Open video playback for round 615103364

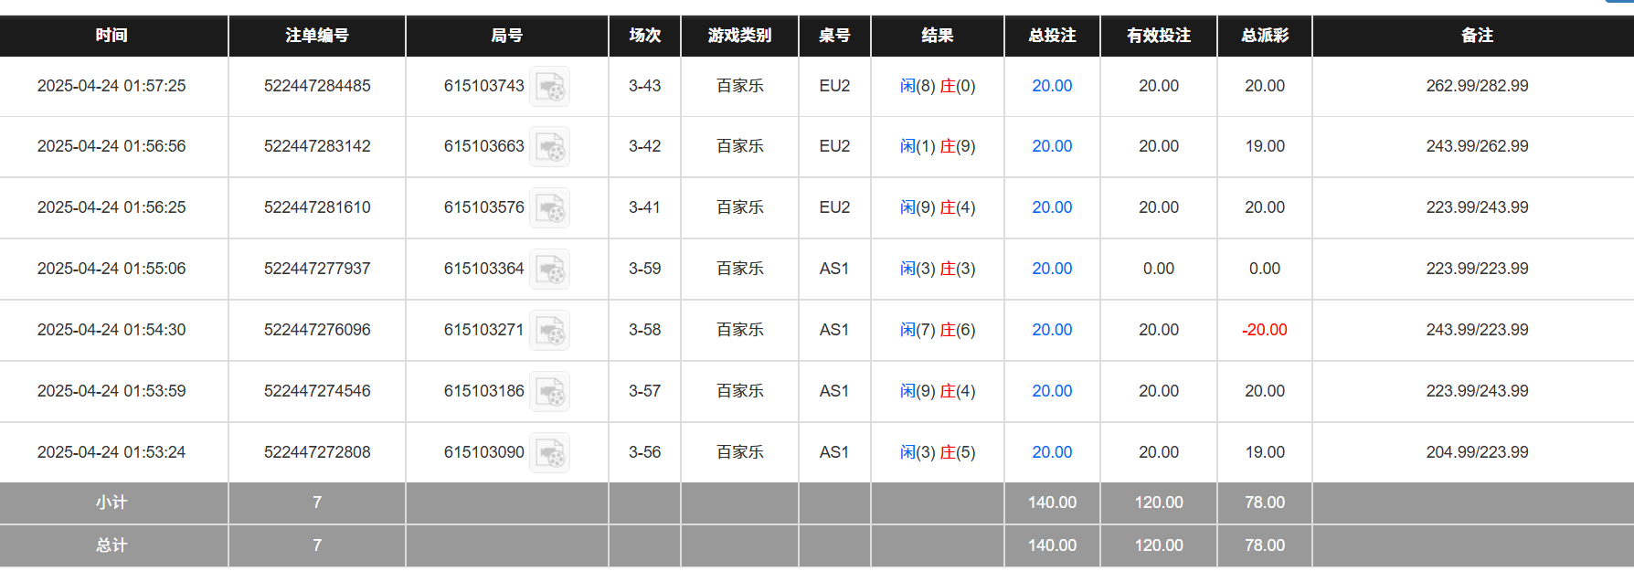(549, 269)
